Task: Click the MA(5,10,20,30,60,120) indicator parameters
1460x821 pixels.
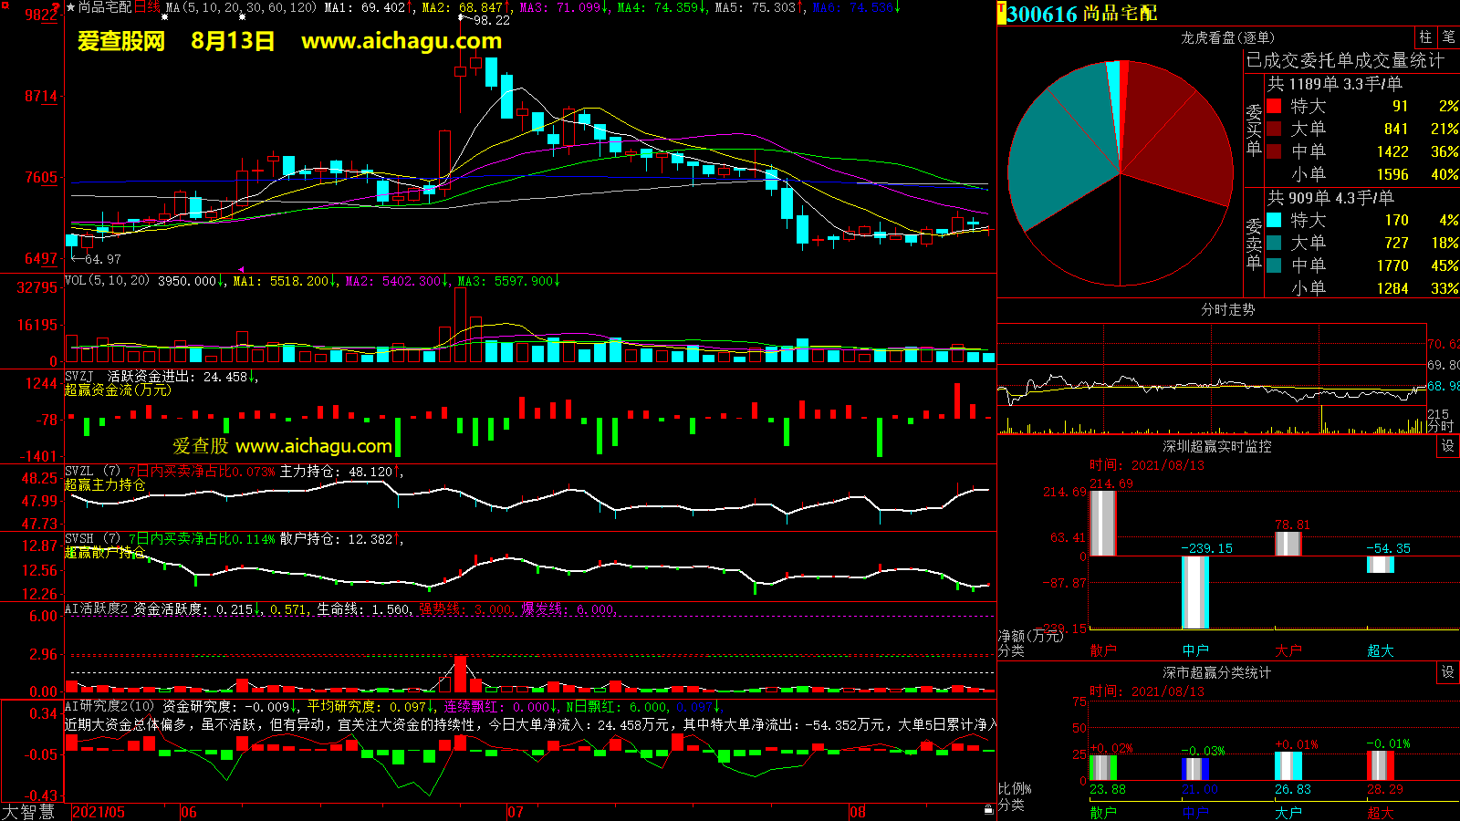Action: 241,7
